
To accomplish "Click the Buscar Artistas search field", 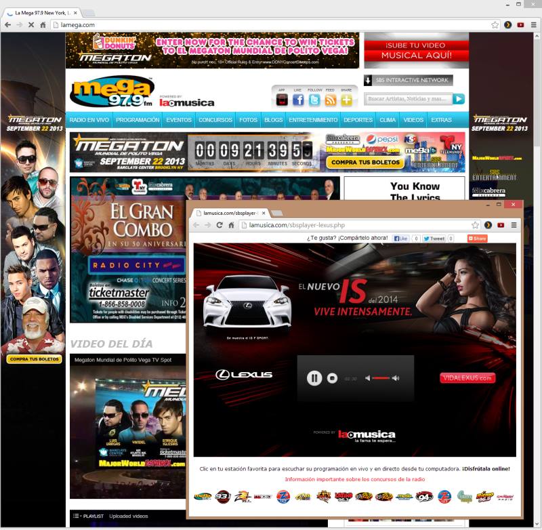I will [408, 99].
